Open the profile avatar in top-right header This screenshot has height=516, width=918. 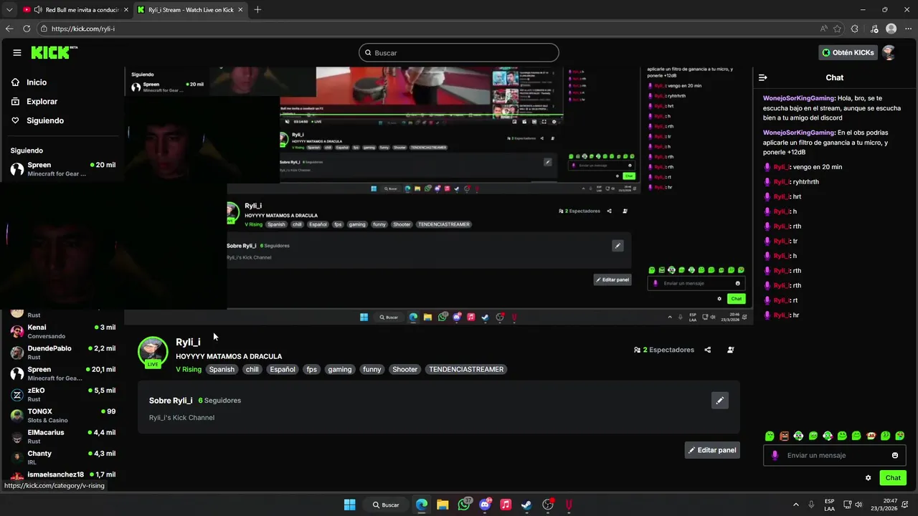point(889,52)
